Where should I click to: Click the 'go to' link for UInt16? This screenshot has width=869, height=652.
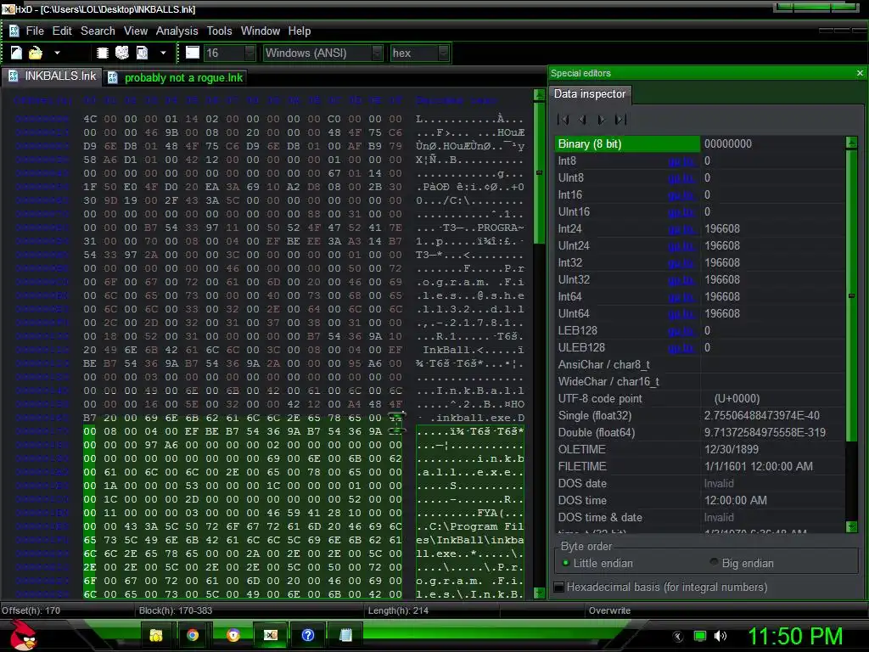tap(681, 212)
